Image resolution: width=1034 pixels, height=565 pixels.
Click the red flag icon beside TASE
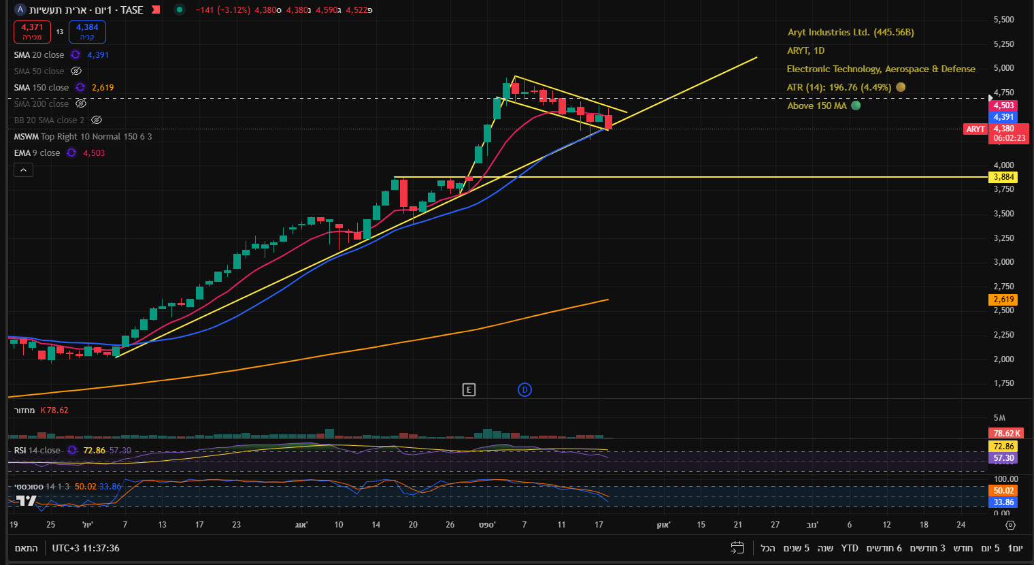[x=156, y=10]
